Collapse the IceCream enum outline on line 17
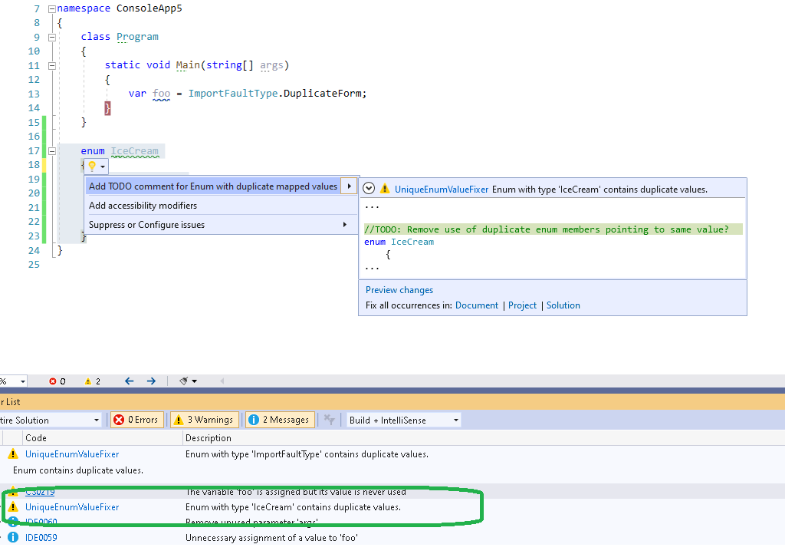Screen dimensions: 785x554 [x=51, y=150]
